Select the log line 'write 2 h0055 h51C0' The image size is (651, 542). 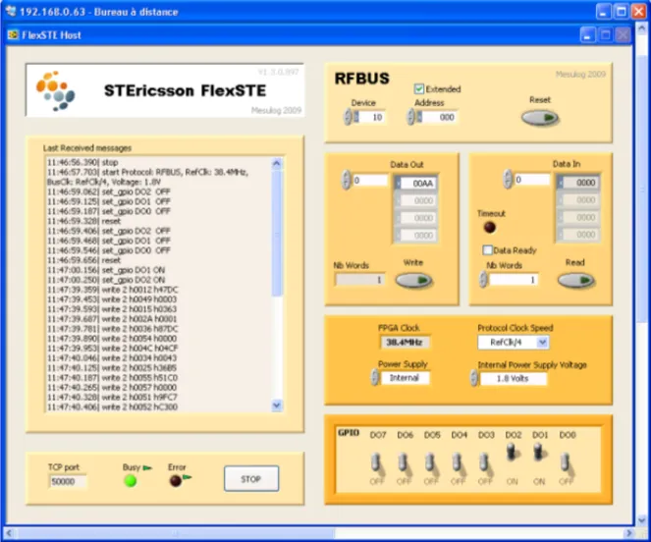[x=113, y=377]
